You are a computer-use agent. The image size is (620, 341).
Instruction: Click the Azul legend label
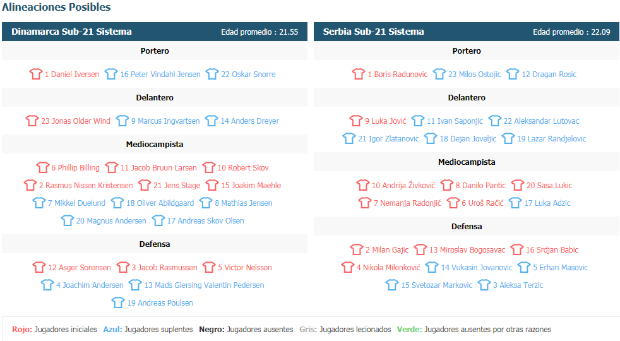coord(112,330)
